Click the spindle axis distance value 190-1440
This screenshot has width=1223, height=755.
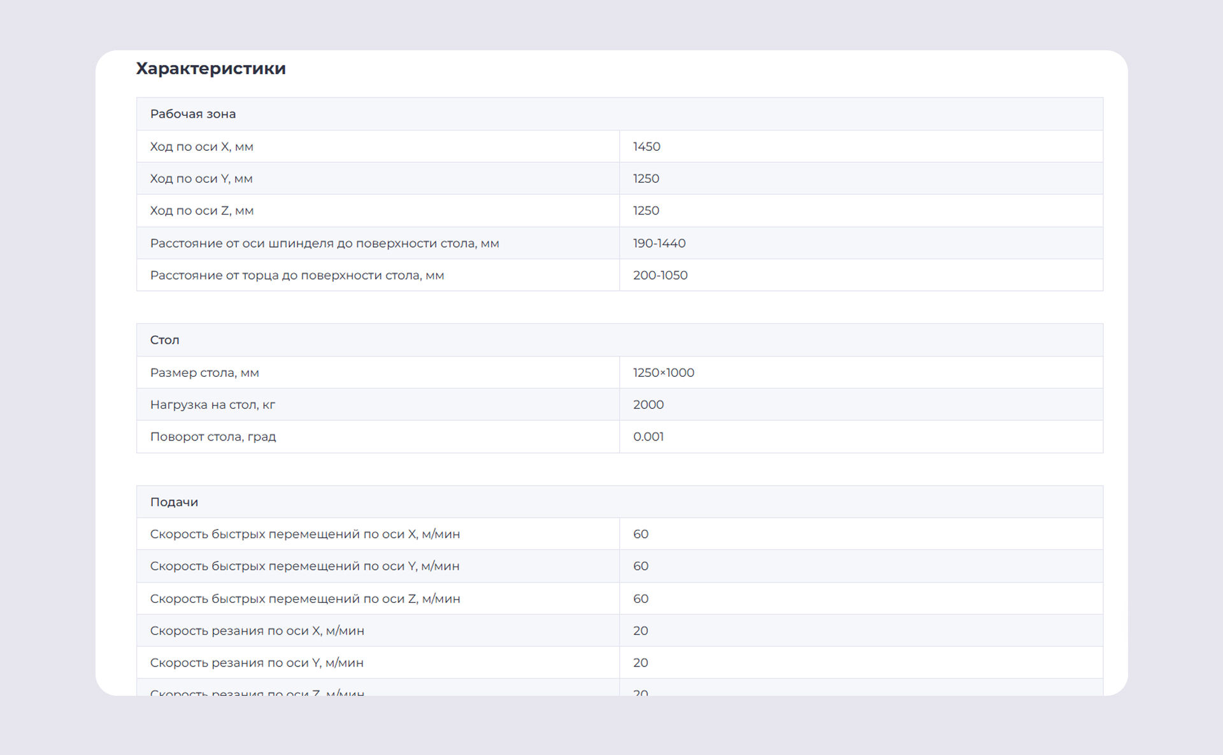(x=659, y=243)
